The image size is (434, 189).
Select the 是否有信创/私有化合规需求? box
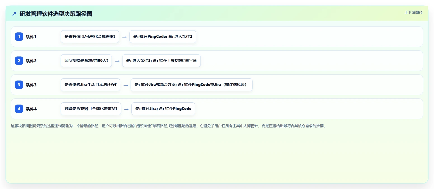pyautogui.click(x=90, y=37)
